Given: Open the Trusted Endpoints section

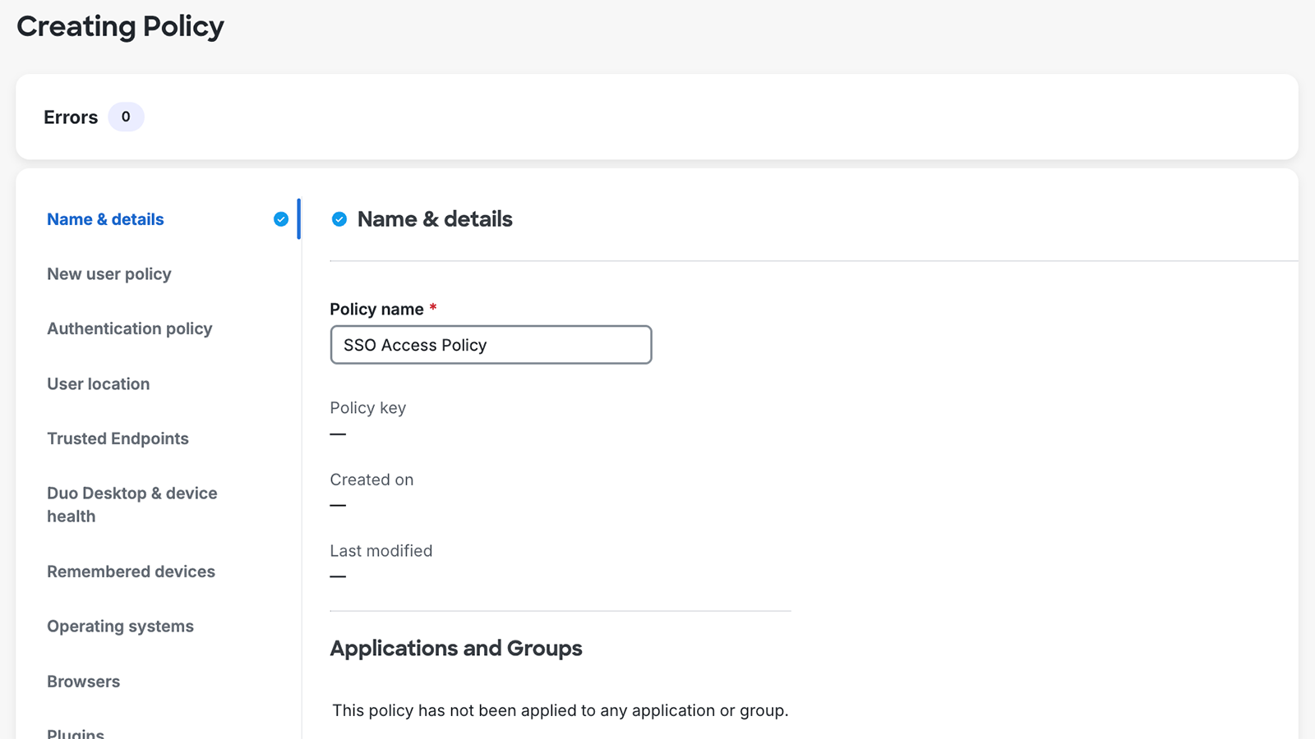Looking at the screenshot, I should click(118, 438).
